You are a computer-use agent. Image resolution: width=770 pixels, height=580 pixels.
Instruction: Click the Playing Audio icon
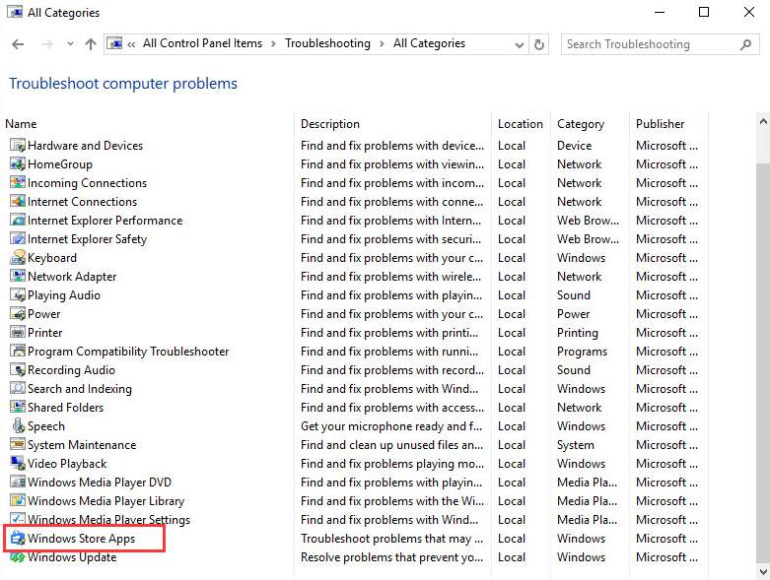pos(18,295)
